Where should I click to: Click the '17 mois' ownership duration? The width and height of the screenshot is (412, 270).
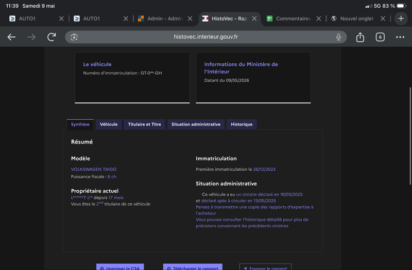tap(116, 197)
